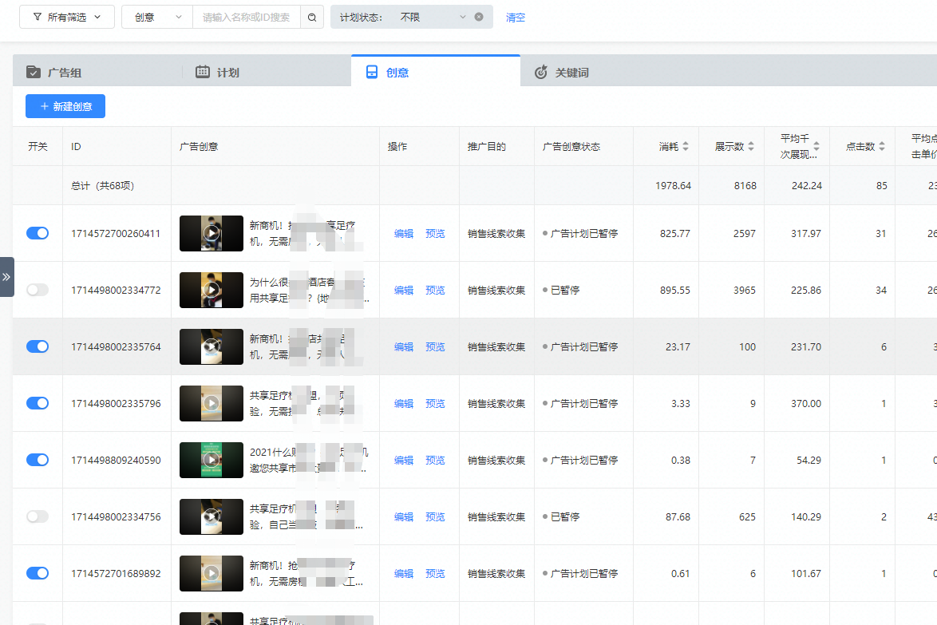Sort by 消耗 column arrows
Screen dimensions: 937x625
tap(686, 146)
